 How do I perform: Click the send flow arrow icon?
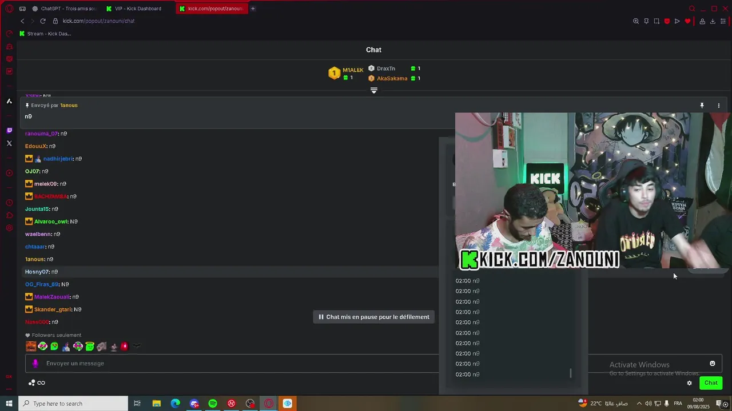677,21
